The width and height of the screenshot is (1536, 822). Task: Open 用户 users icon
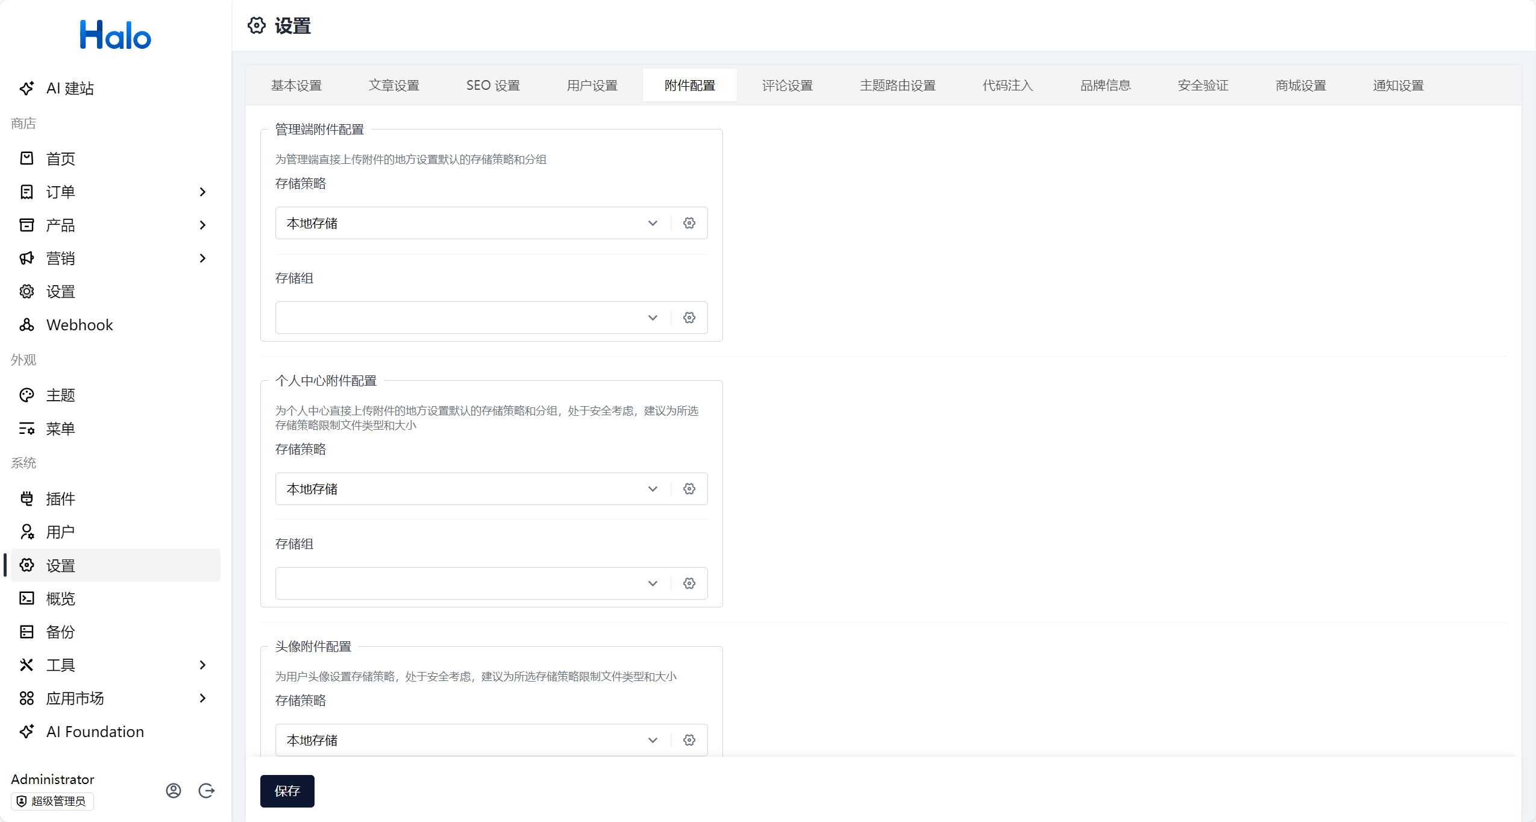27,532
